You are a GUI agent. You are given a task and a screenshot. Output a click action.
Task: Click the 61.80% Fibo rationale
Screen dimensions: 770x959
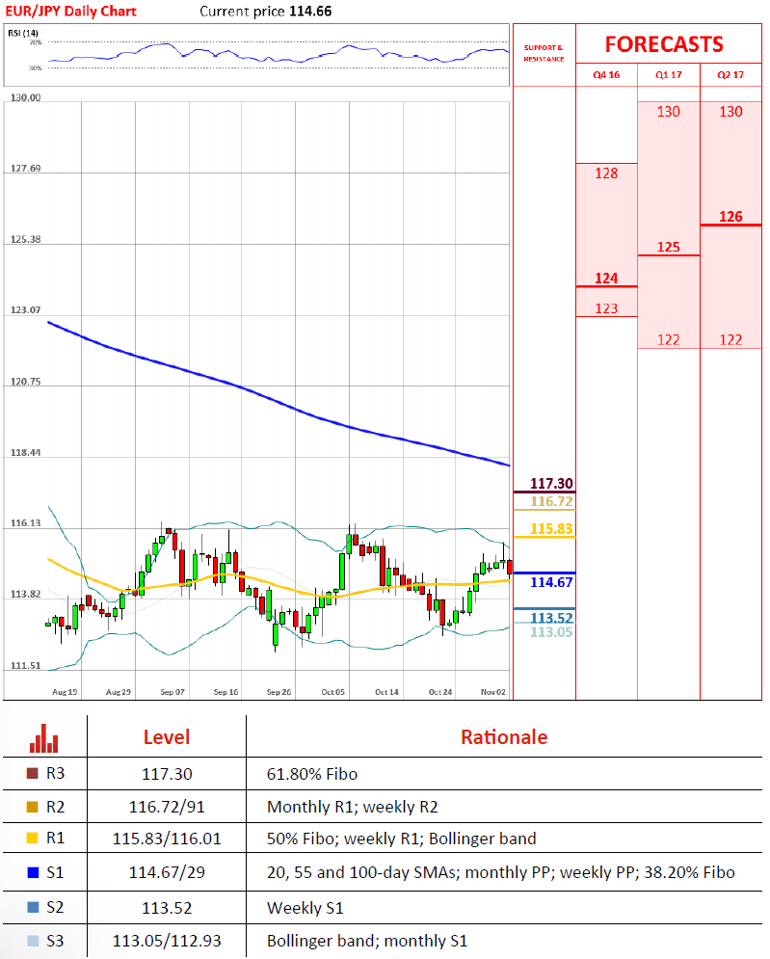click(312, 774)
